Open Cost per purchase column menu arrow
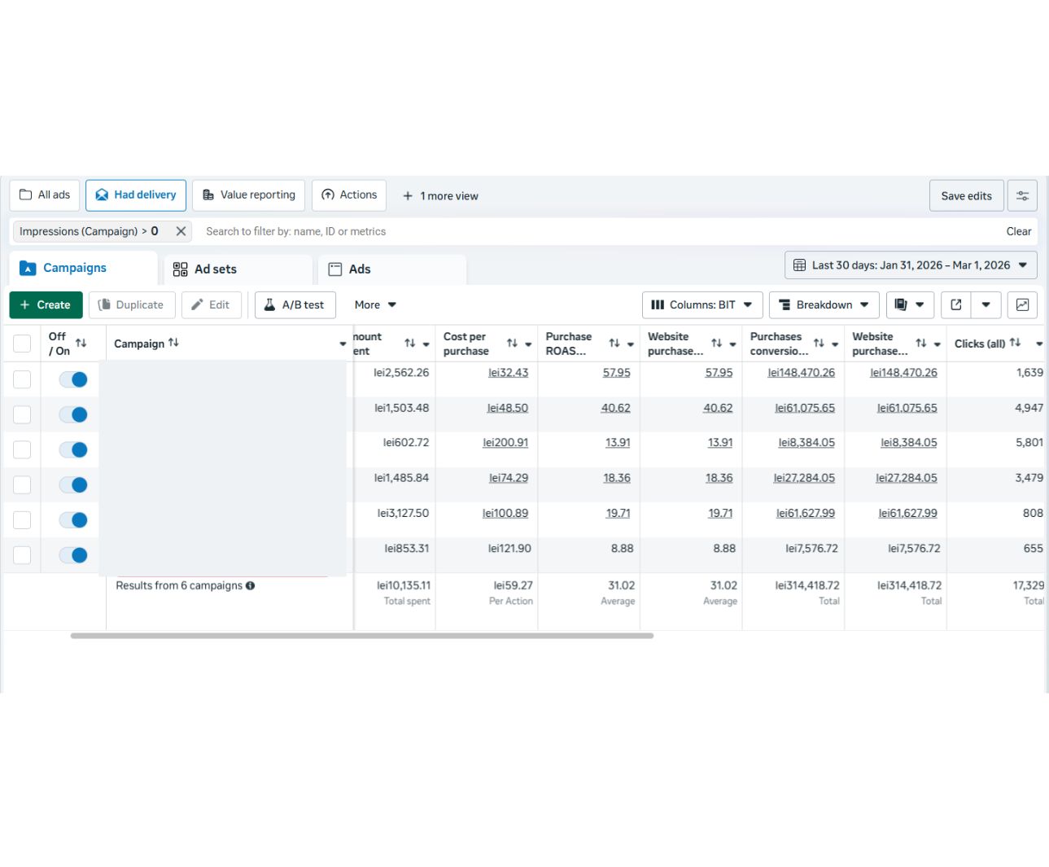Screen dimensions: 1049x867 coord(528,344)
